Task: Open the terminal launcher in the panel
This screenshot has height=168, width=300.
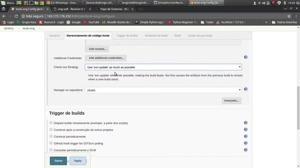Action: point(31,3)
